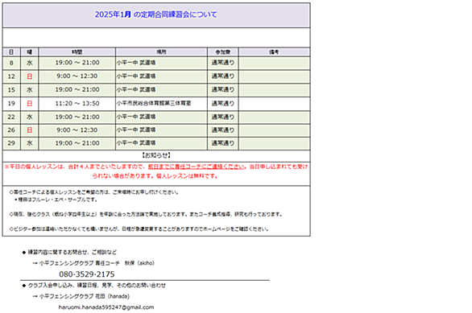This screenshot has width=472, height=313.
Task: Click the red "日" weekday in the 12th row
Action: point(30,76)
